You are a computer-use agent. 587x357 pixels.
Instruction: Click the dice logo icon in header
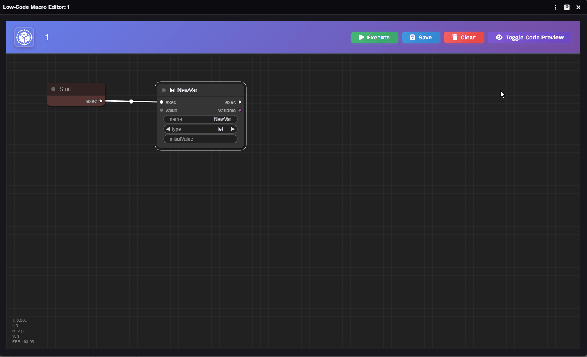point(24,38)
